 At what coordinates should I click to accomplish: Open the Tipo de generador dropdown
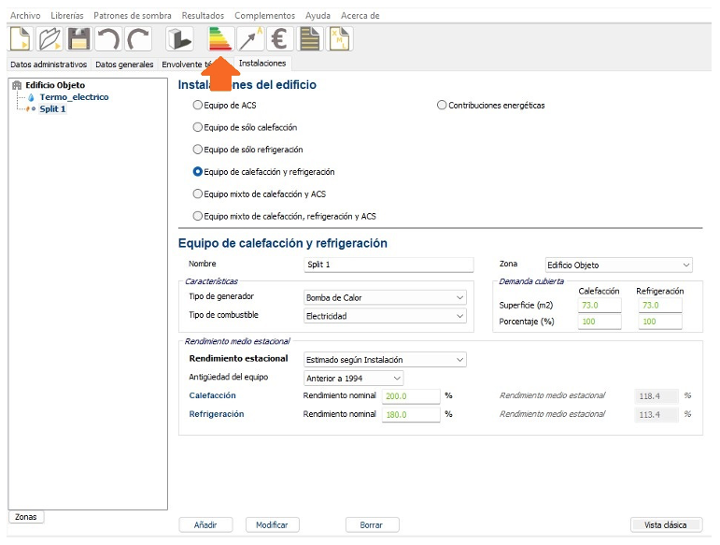[385, 297]
